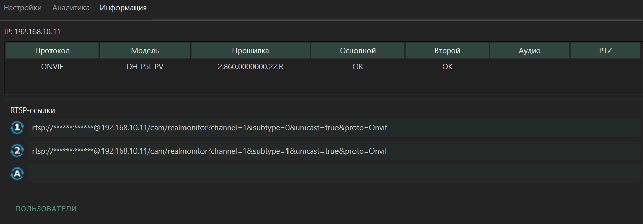Click the stream 2 refresh icon

click(18, 151)
